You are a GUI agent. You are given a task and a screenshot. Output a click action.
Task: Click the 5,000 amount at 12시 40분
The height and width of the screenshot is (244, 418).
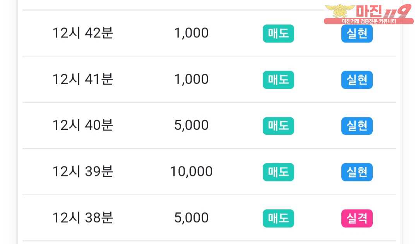click(x=192, y=125)
